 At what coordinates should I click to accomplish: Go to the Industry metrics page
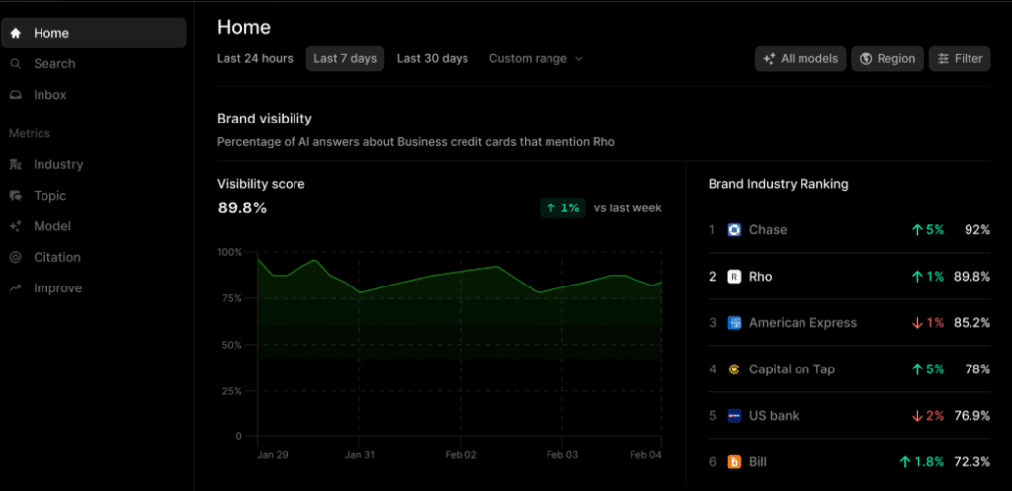click(57, 165)
